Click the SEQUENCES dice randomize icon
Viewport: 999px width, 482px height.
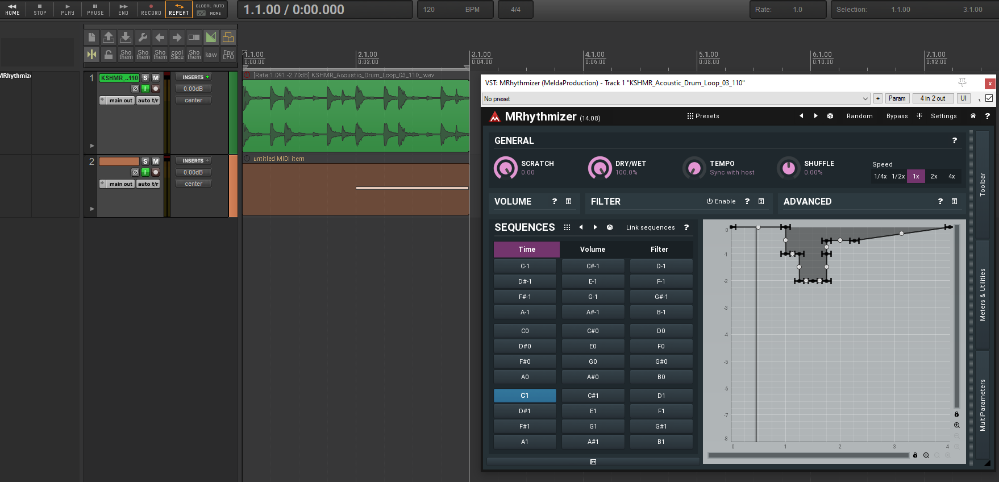pos(610,227)
